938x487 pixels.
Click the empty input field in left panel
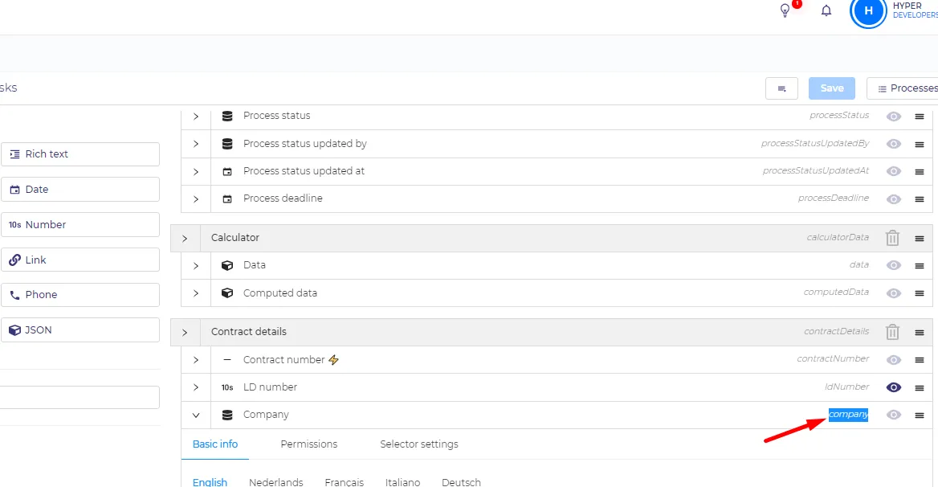(x=80, y=397)
